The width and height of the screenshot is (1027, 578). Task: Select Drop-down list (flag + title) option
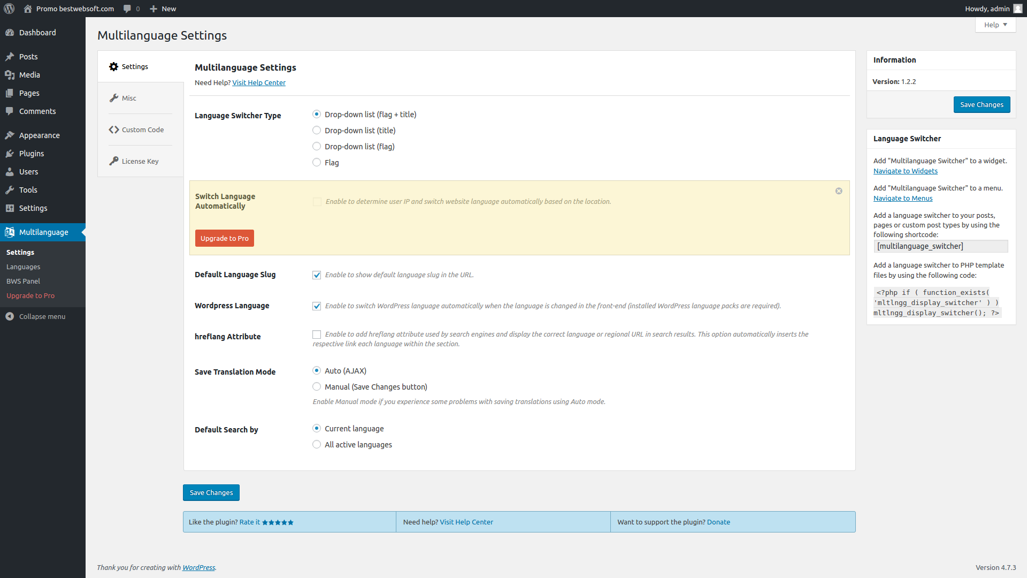tap(317, 114)
